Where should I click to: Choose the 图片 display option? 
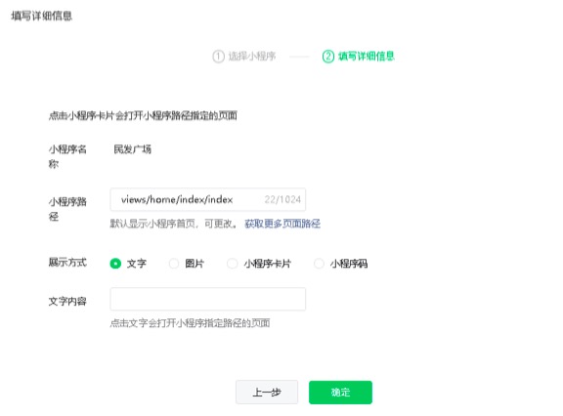point(174,264)
